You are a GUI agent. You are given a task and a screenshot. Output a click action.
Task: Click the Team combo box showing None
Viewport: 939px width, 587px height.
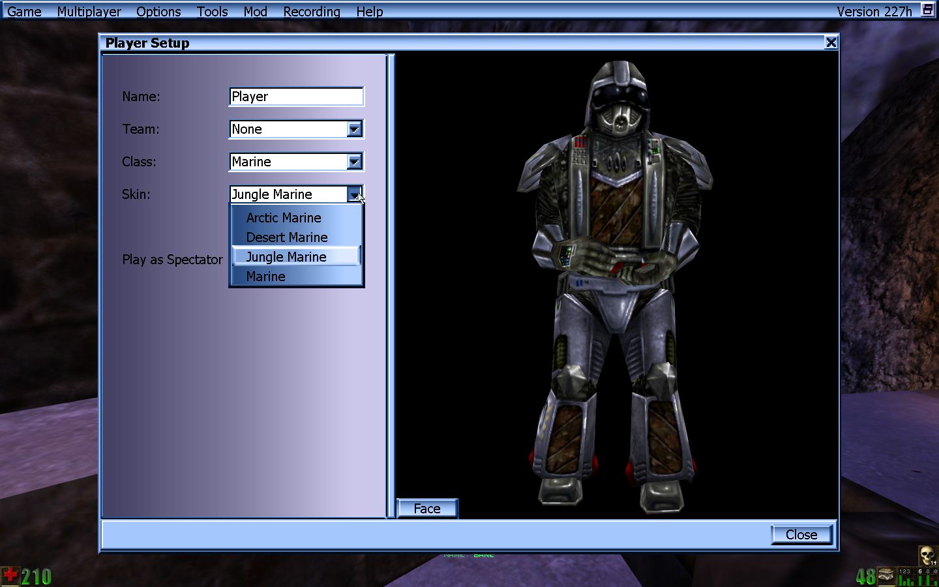click(296, 129)
